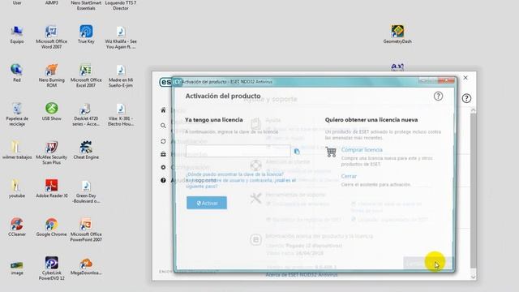Open Microsoft Office Excel 2007 shortcut

pyautogui.click(x=86, y=75)
